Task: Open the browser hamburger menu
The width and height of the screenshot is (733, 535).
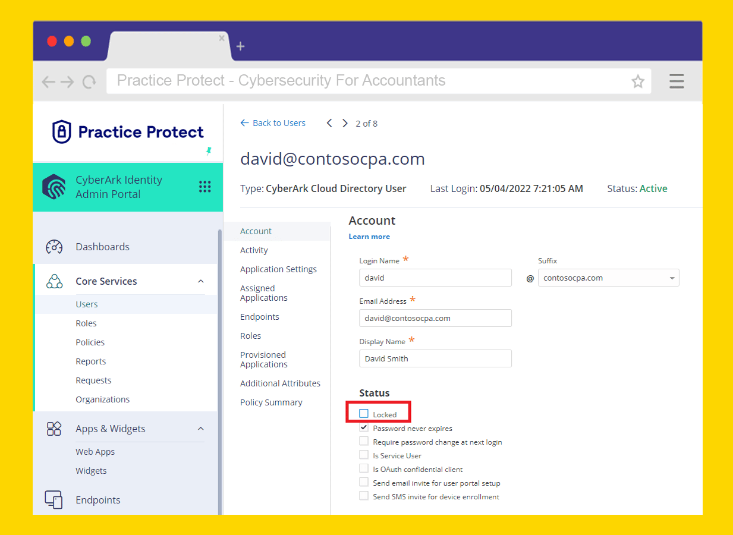Action: tap(677, 81)
